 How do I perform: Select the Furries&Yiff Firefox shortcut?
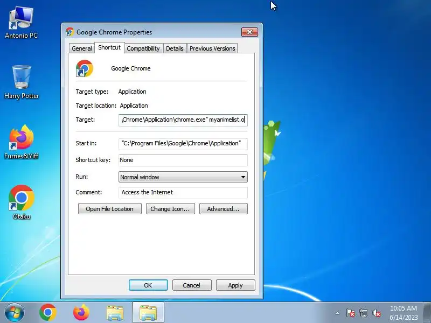point(22,142)
